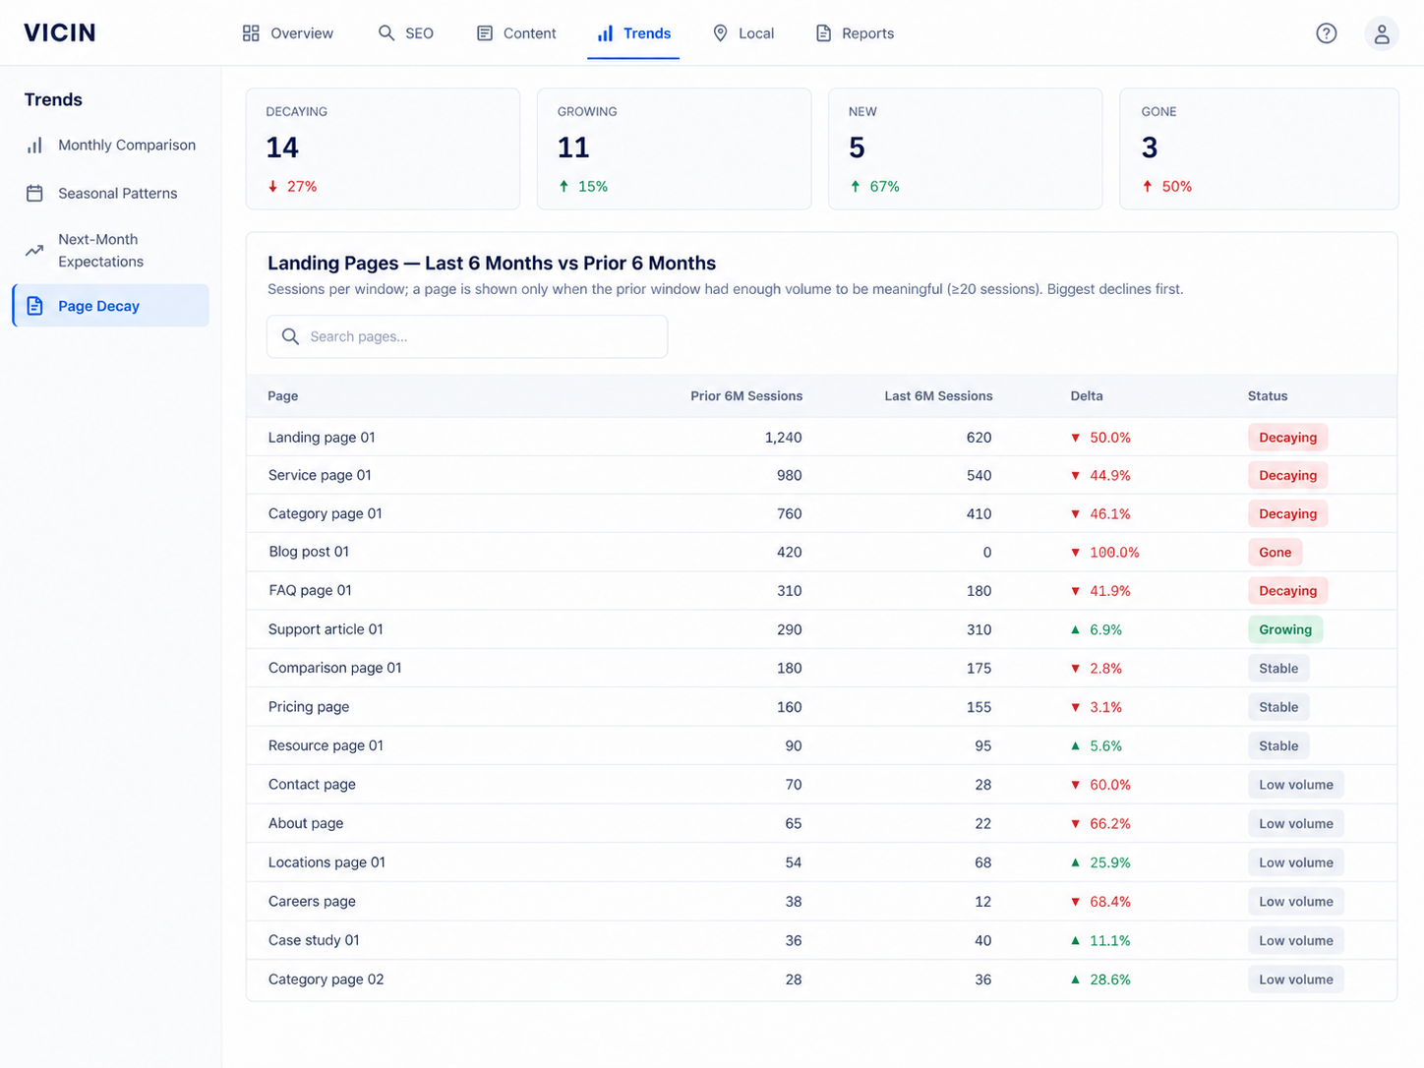This screenshot has width=1424, height=1068.
Task: Click the Next-Month Expectations trend icon
Action: tap(34, 251)
